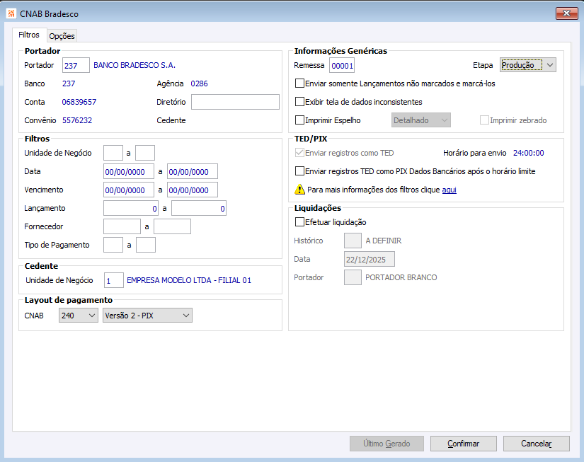Close the CNAB Bradesco window

(566, 13)
